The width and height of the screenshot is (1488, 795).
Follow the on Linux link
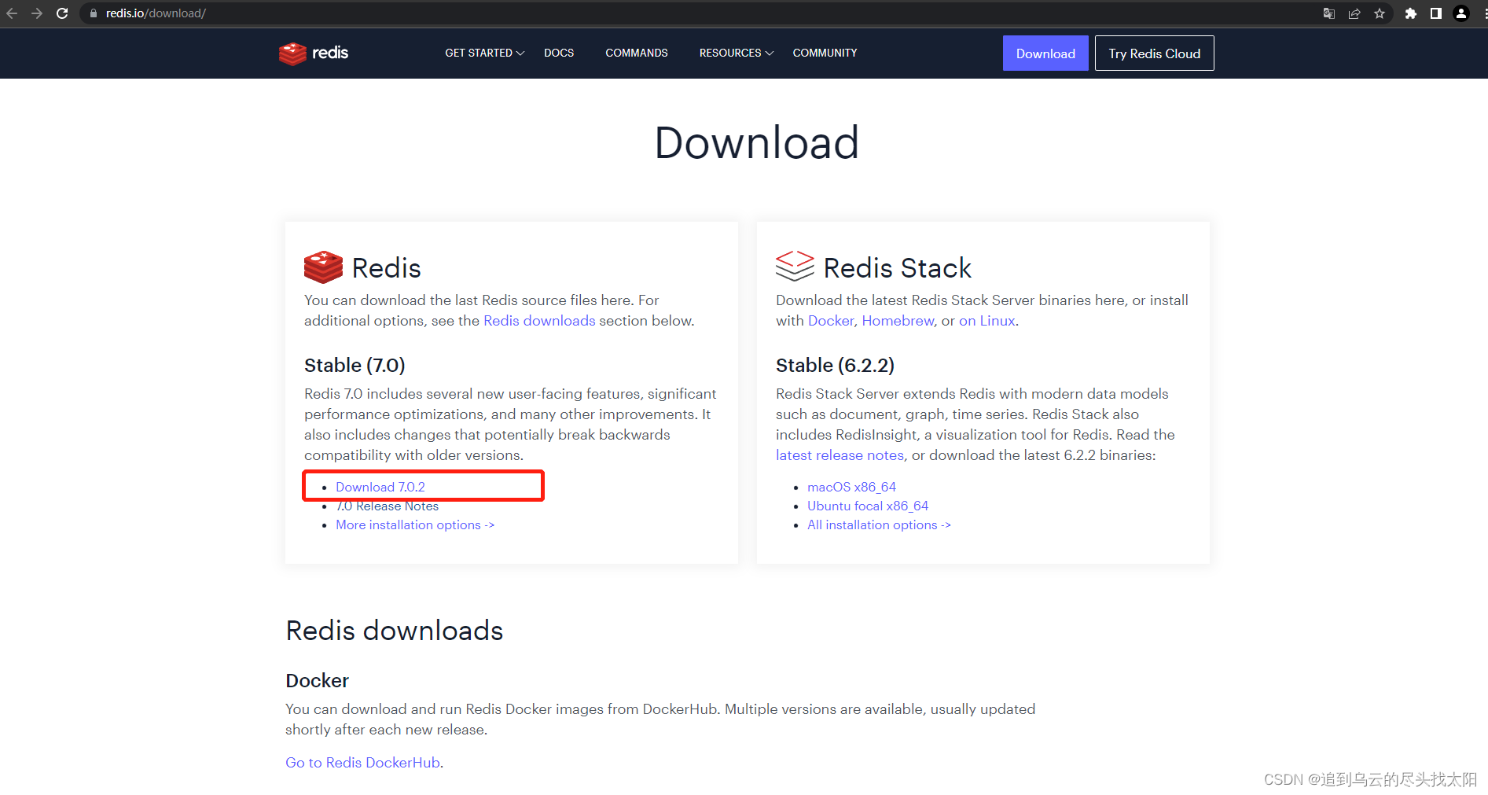(987, 321)
